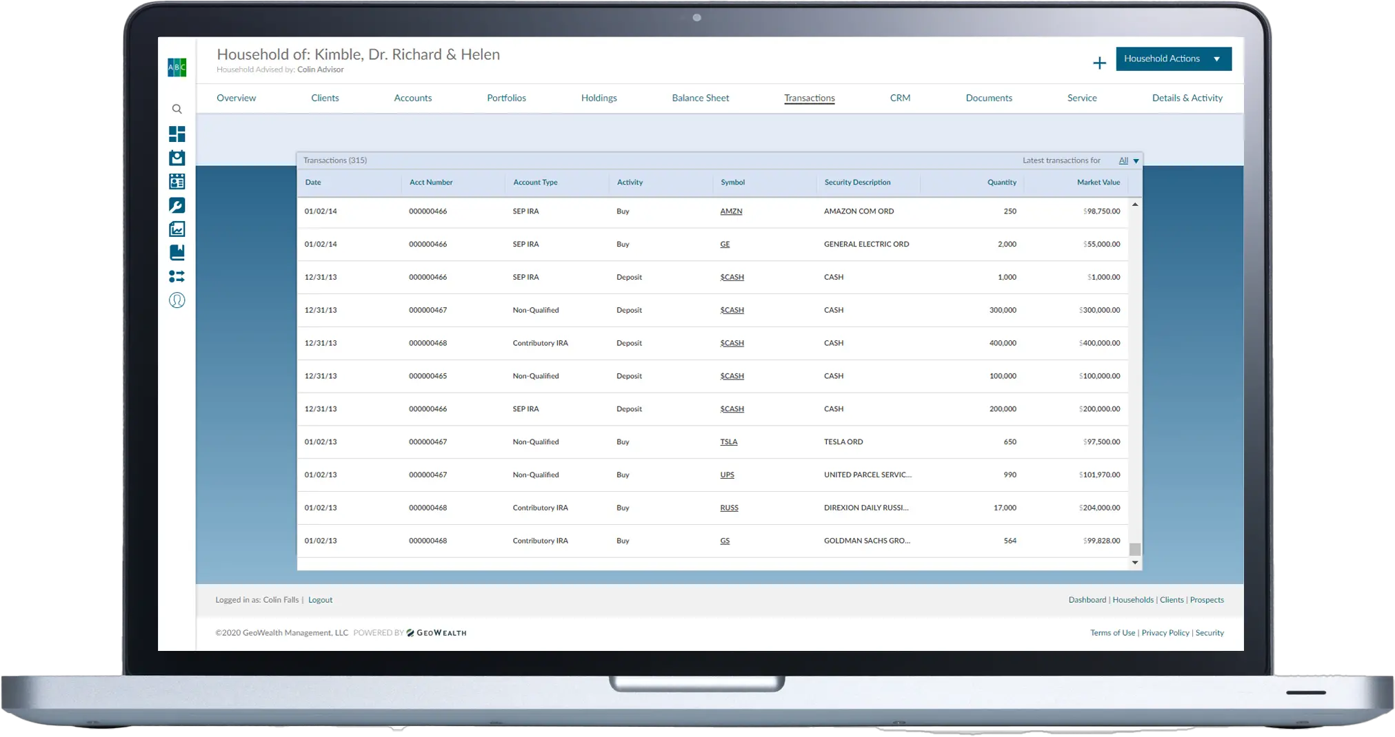Open the Details & Activity tab
The height and width of the screenshot is (737, 1395).
coord(1187,98)
